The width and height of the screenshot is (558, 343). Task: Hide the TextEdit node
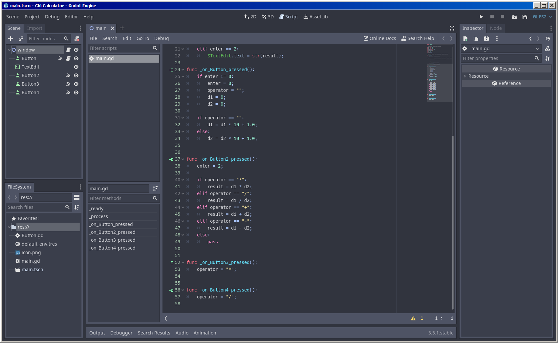pos(76,67)
